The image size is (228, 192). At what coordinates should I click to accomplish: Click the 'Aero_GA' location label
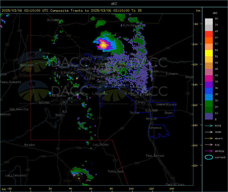151,119
